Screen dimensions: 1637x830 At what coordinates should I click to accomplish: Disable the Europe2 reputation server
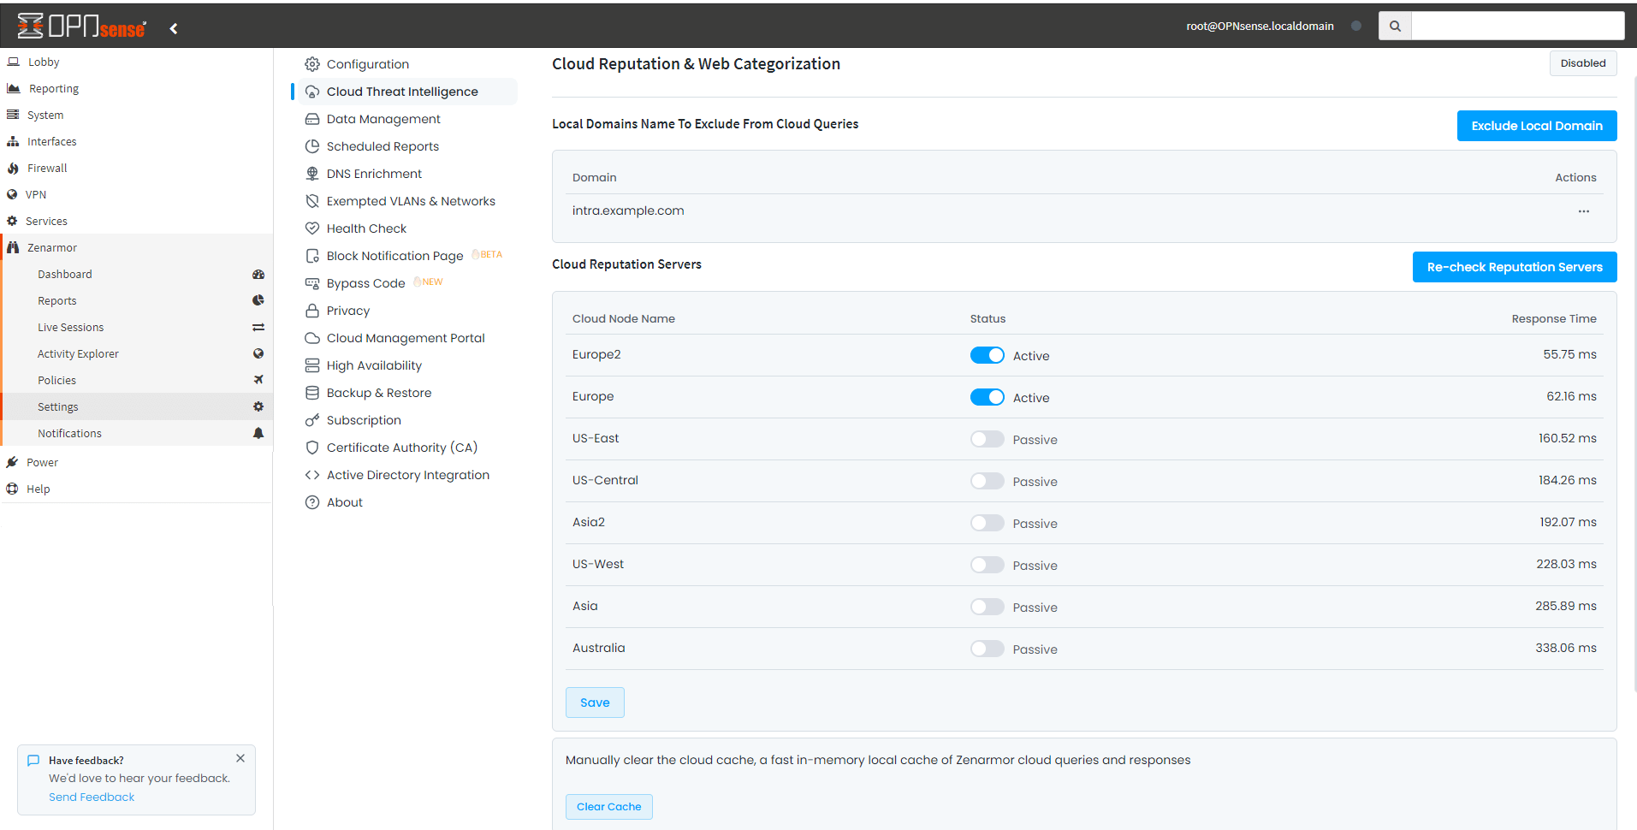[986, 354]
